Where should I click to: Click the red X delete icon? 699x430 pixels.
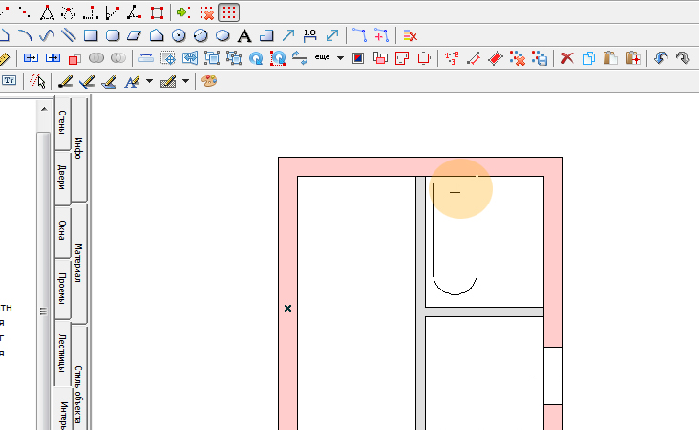click(x=566, y=58)
